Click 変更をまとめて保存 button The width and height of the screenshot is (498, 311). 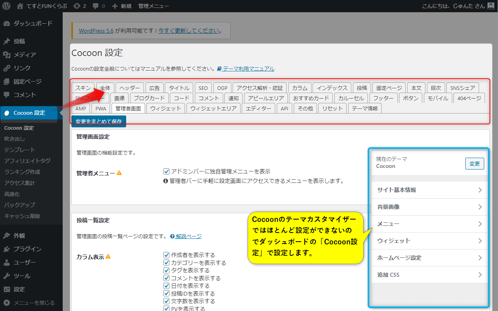click(99, 121)
